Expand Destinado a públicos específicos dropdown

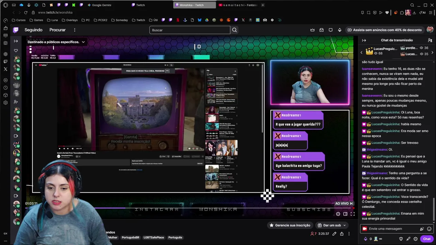56,42
